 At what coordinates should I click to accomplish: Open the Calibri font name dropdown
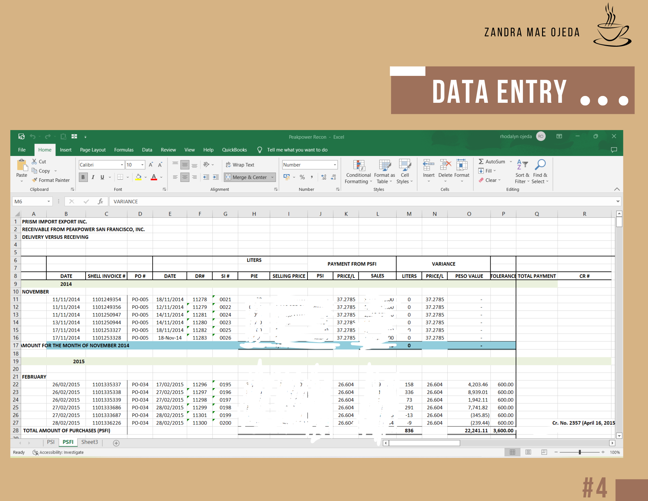(122, 165)
